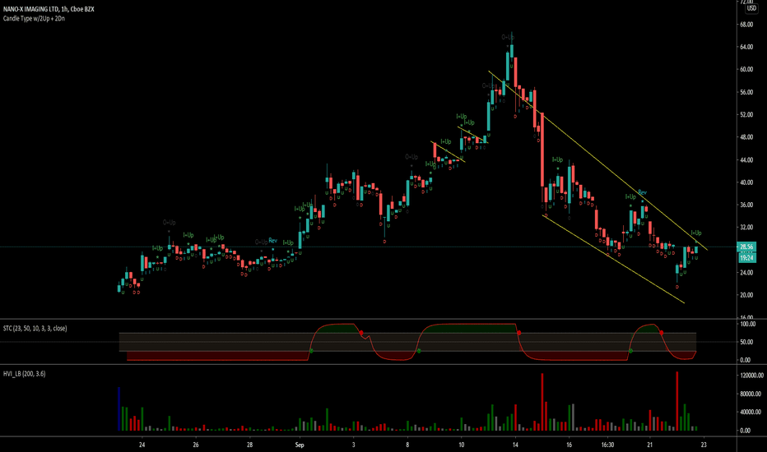Click the 60.00 price axis level
Image resolution: width=767 pixels, height=452 pixels.
[x=746, y=69]
